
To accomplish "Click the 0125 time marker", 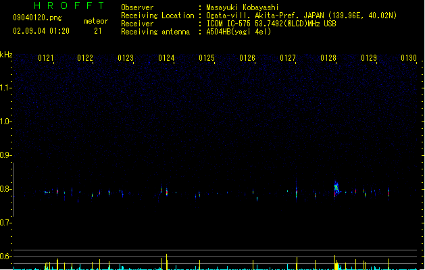I will (207, 58).
